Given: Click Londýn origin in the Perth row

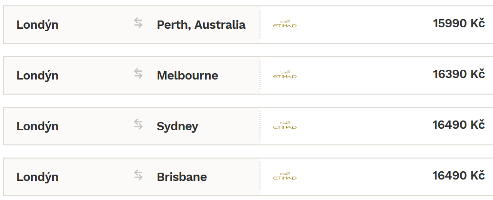Looking at the screenshot, I should click(38, 24).
